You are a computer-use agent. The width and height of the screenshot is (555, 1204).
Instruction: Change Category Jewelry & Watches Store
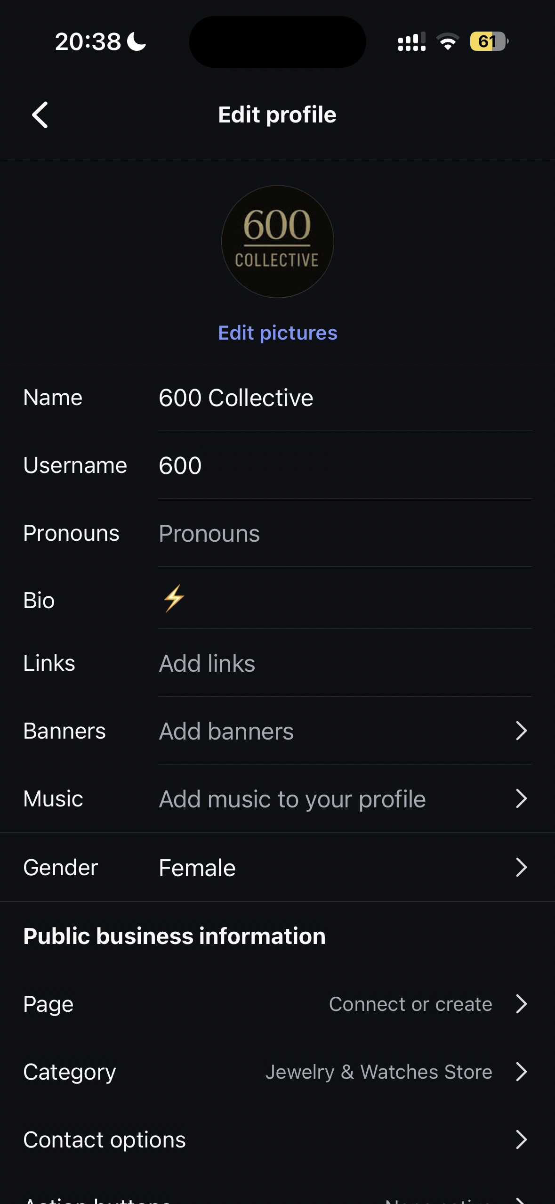coord(378,1072)
